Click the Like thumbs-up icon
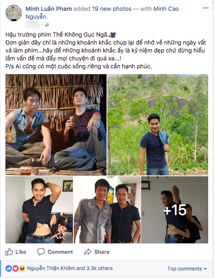 pyautogui.click(x=9, y=252)
